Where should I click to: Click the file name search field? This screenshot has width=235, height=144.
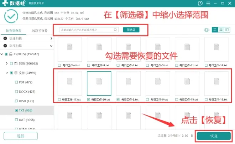(89, 30)
